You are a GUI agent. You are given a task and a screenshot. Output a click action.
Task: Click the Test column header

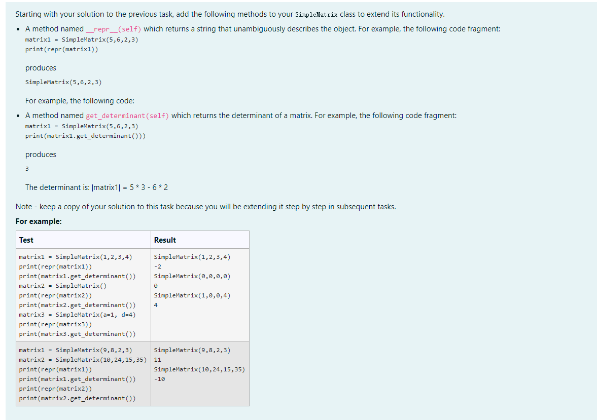pyautogui.click(x=26, y=240)
